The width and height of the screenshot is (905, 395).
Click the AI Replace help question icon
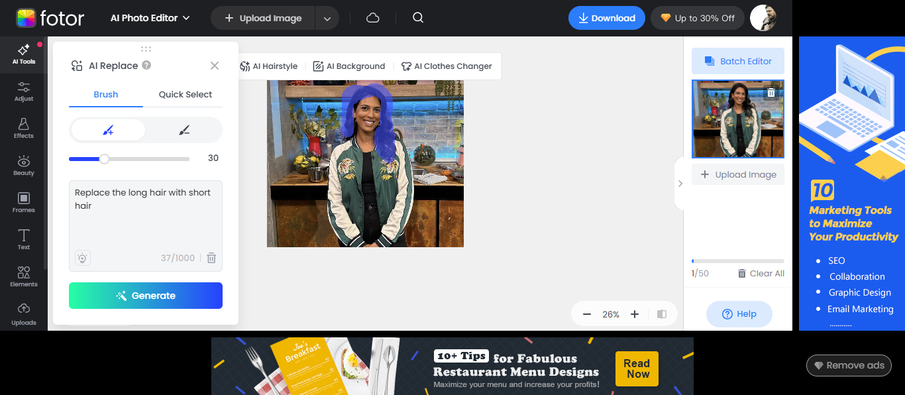[146, 65]
